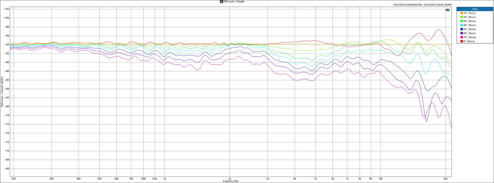Screen dimensions: 494x183
Task: Click the +80 value on Y axis
Action: click(7, 107)
